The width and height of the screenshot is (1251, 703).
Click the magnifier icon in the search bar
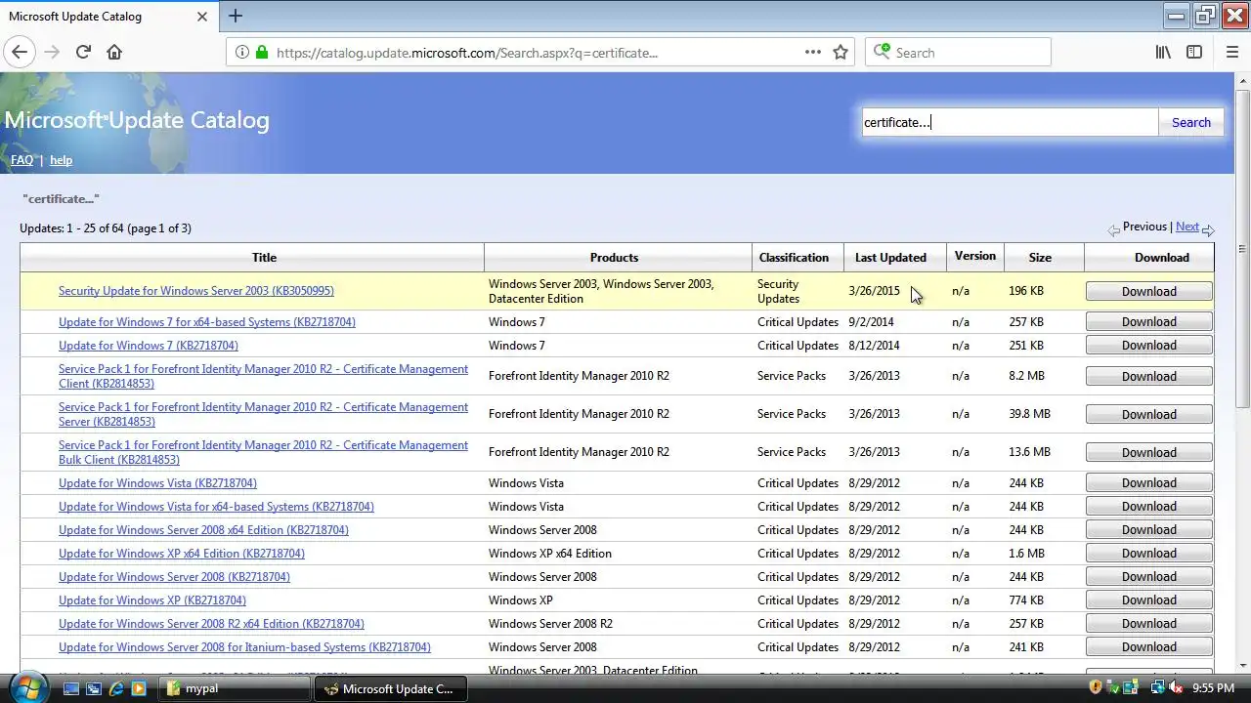pyautogui.click(x=883, y=52)
